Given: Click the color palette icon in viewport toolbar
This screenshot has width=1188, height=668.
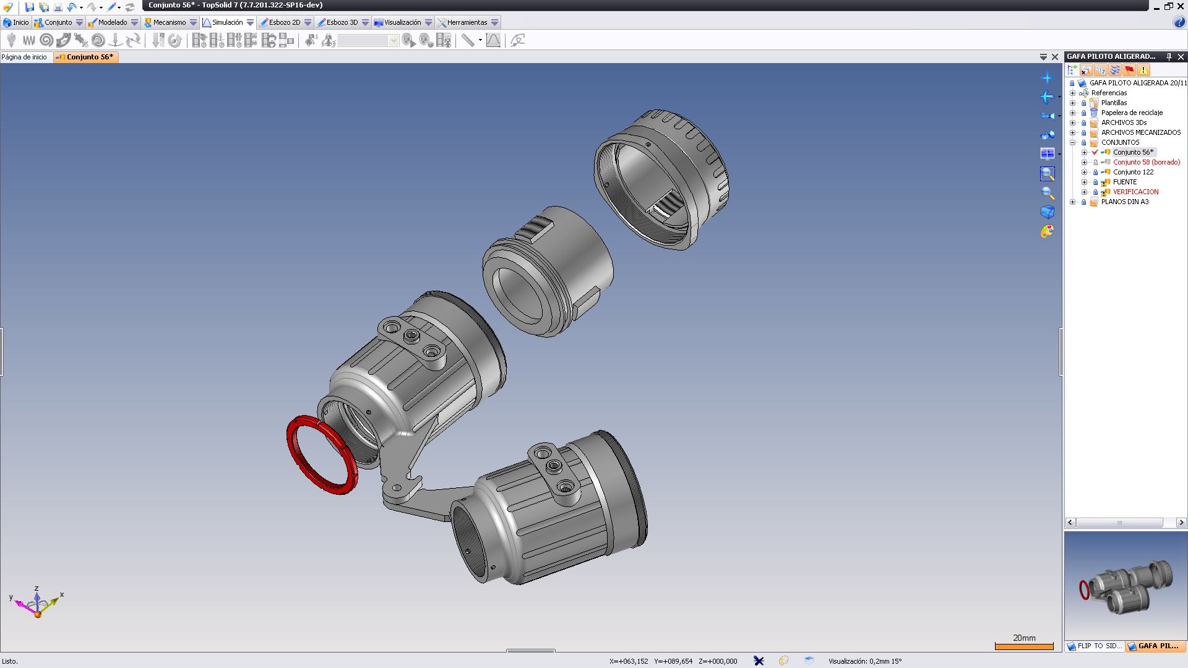Looking at the screenshot, I should (x=1047, y=231).
